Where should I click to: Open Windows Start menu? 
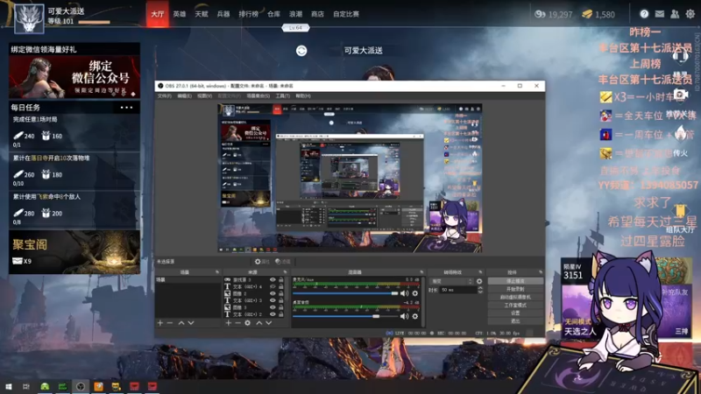pos(8,386)
